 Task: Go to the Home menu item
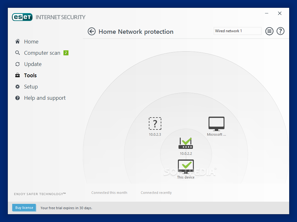31,42
